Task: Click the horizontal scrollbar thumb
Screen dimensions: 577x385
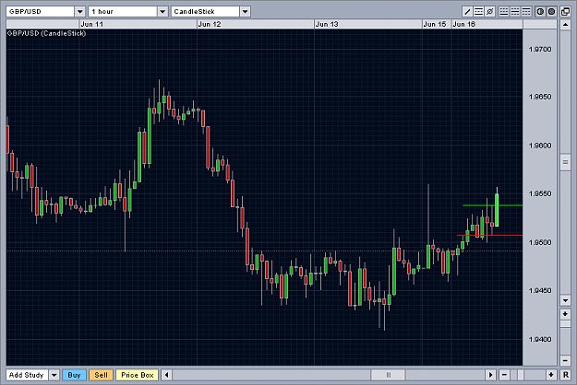Action: coord(389,375)
